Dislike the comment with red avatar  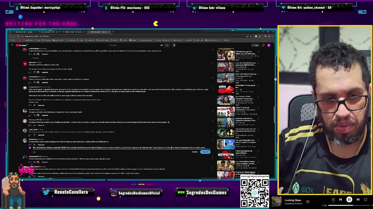(x=34, y=72)
